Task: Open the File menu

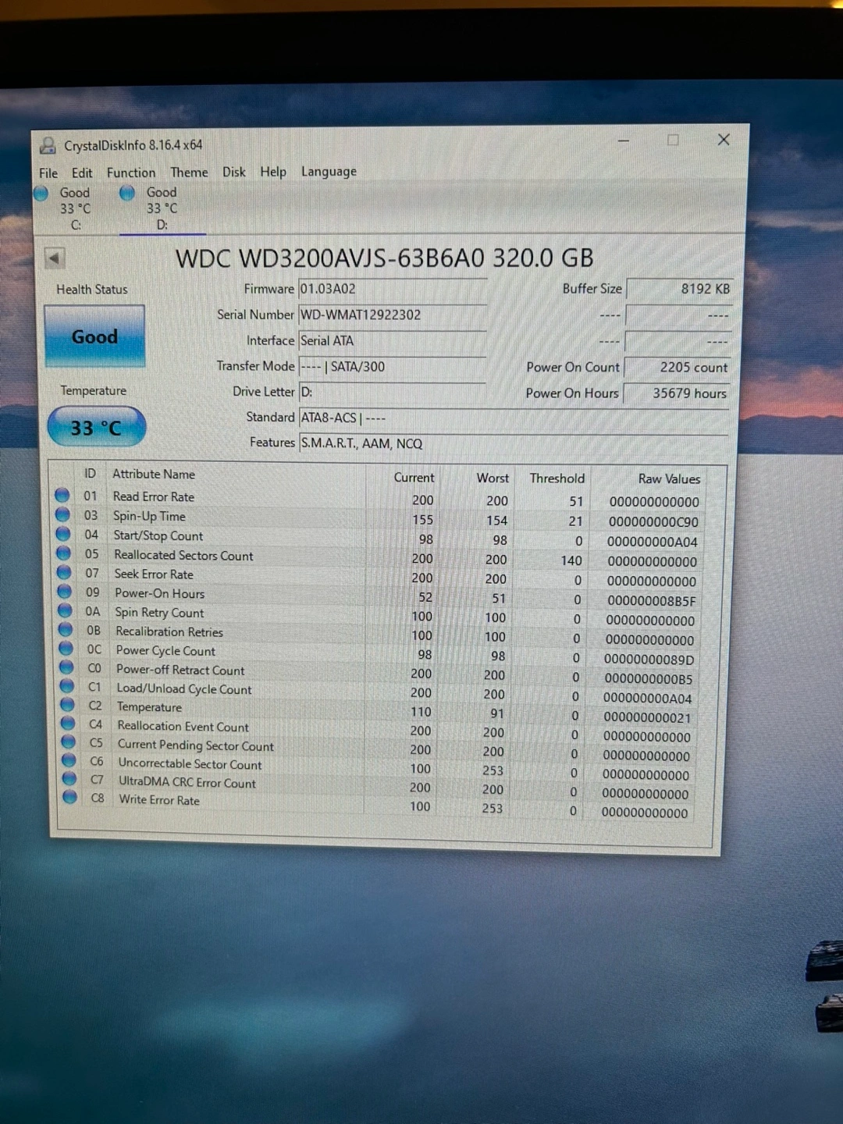Action: point(48,173)
